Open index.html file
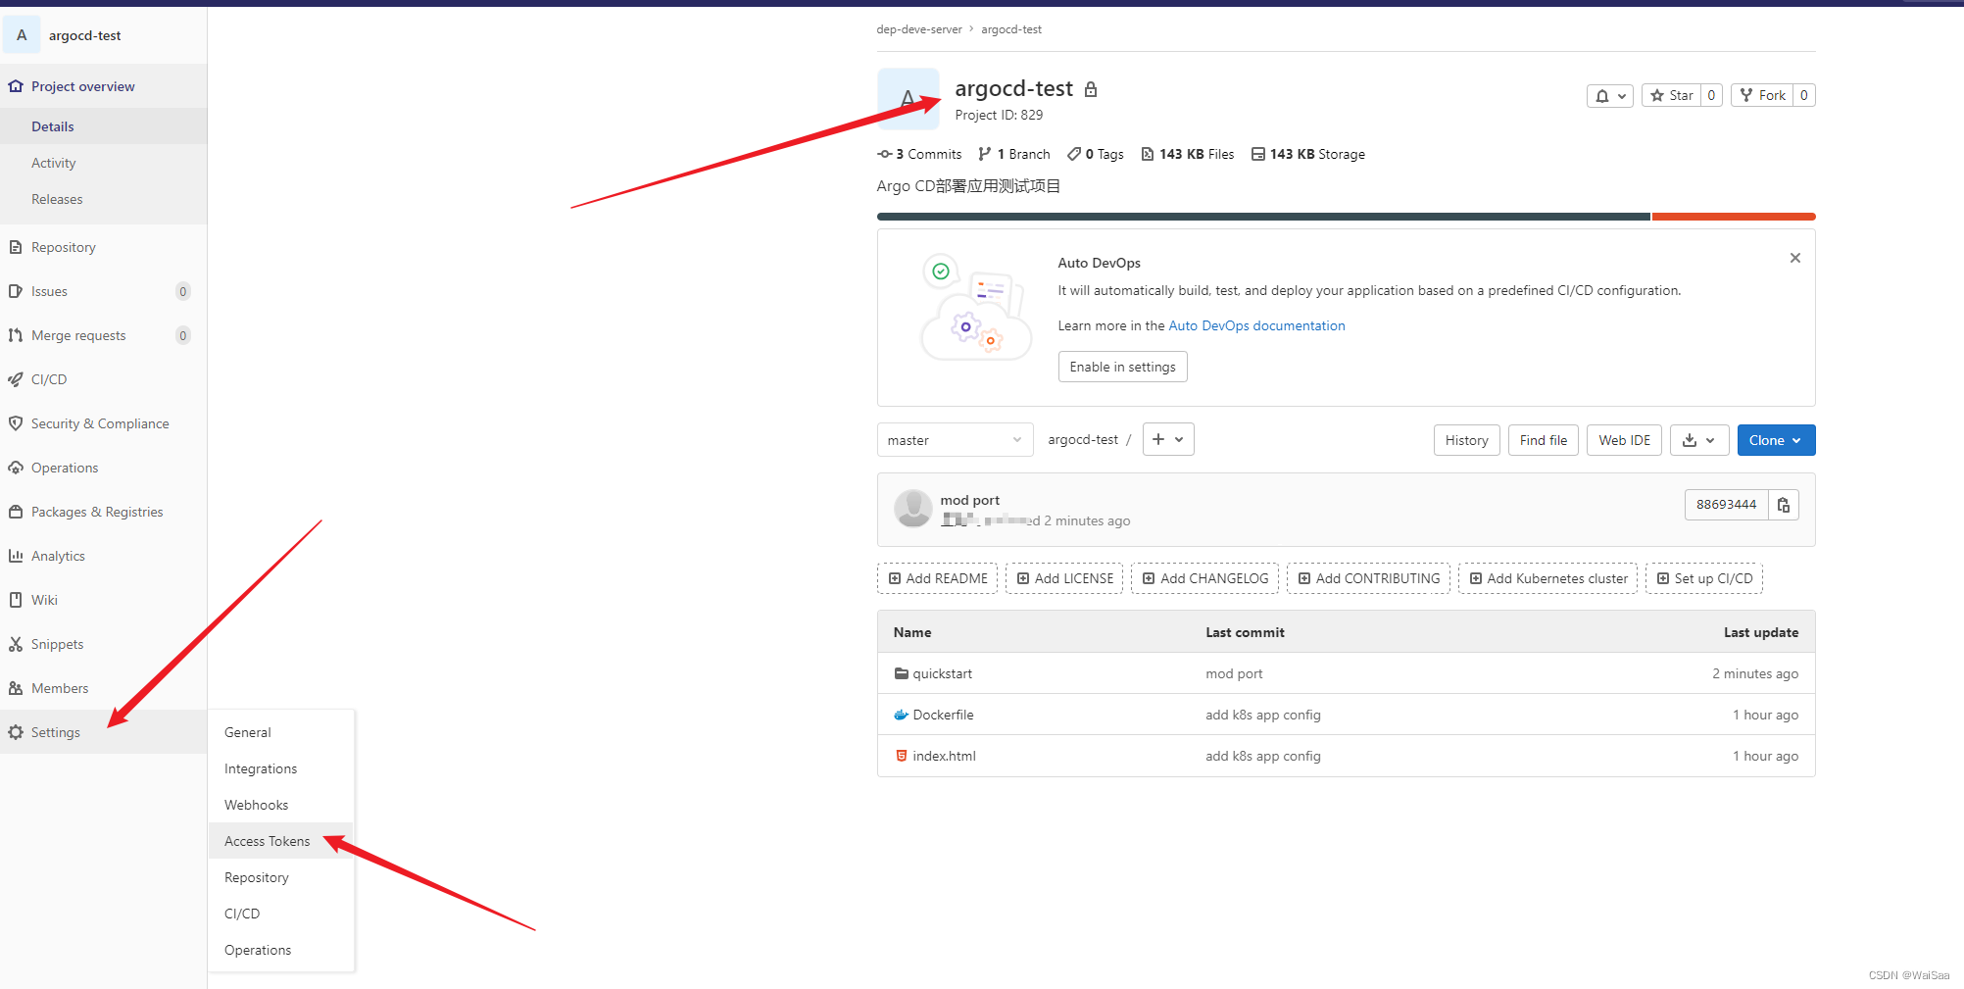 tap(944, 756)
